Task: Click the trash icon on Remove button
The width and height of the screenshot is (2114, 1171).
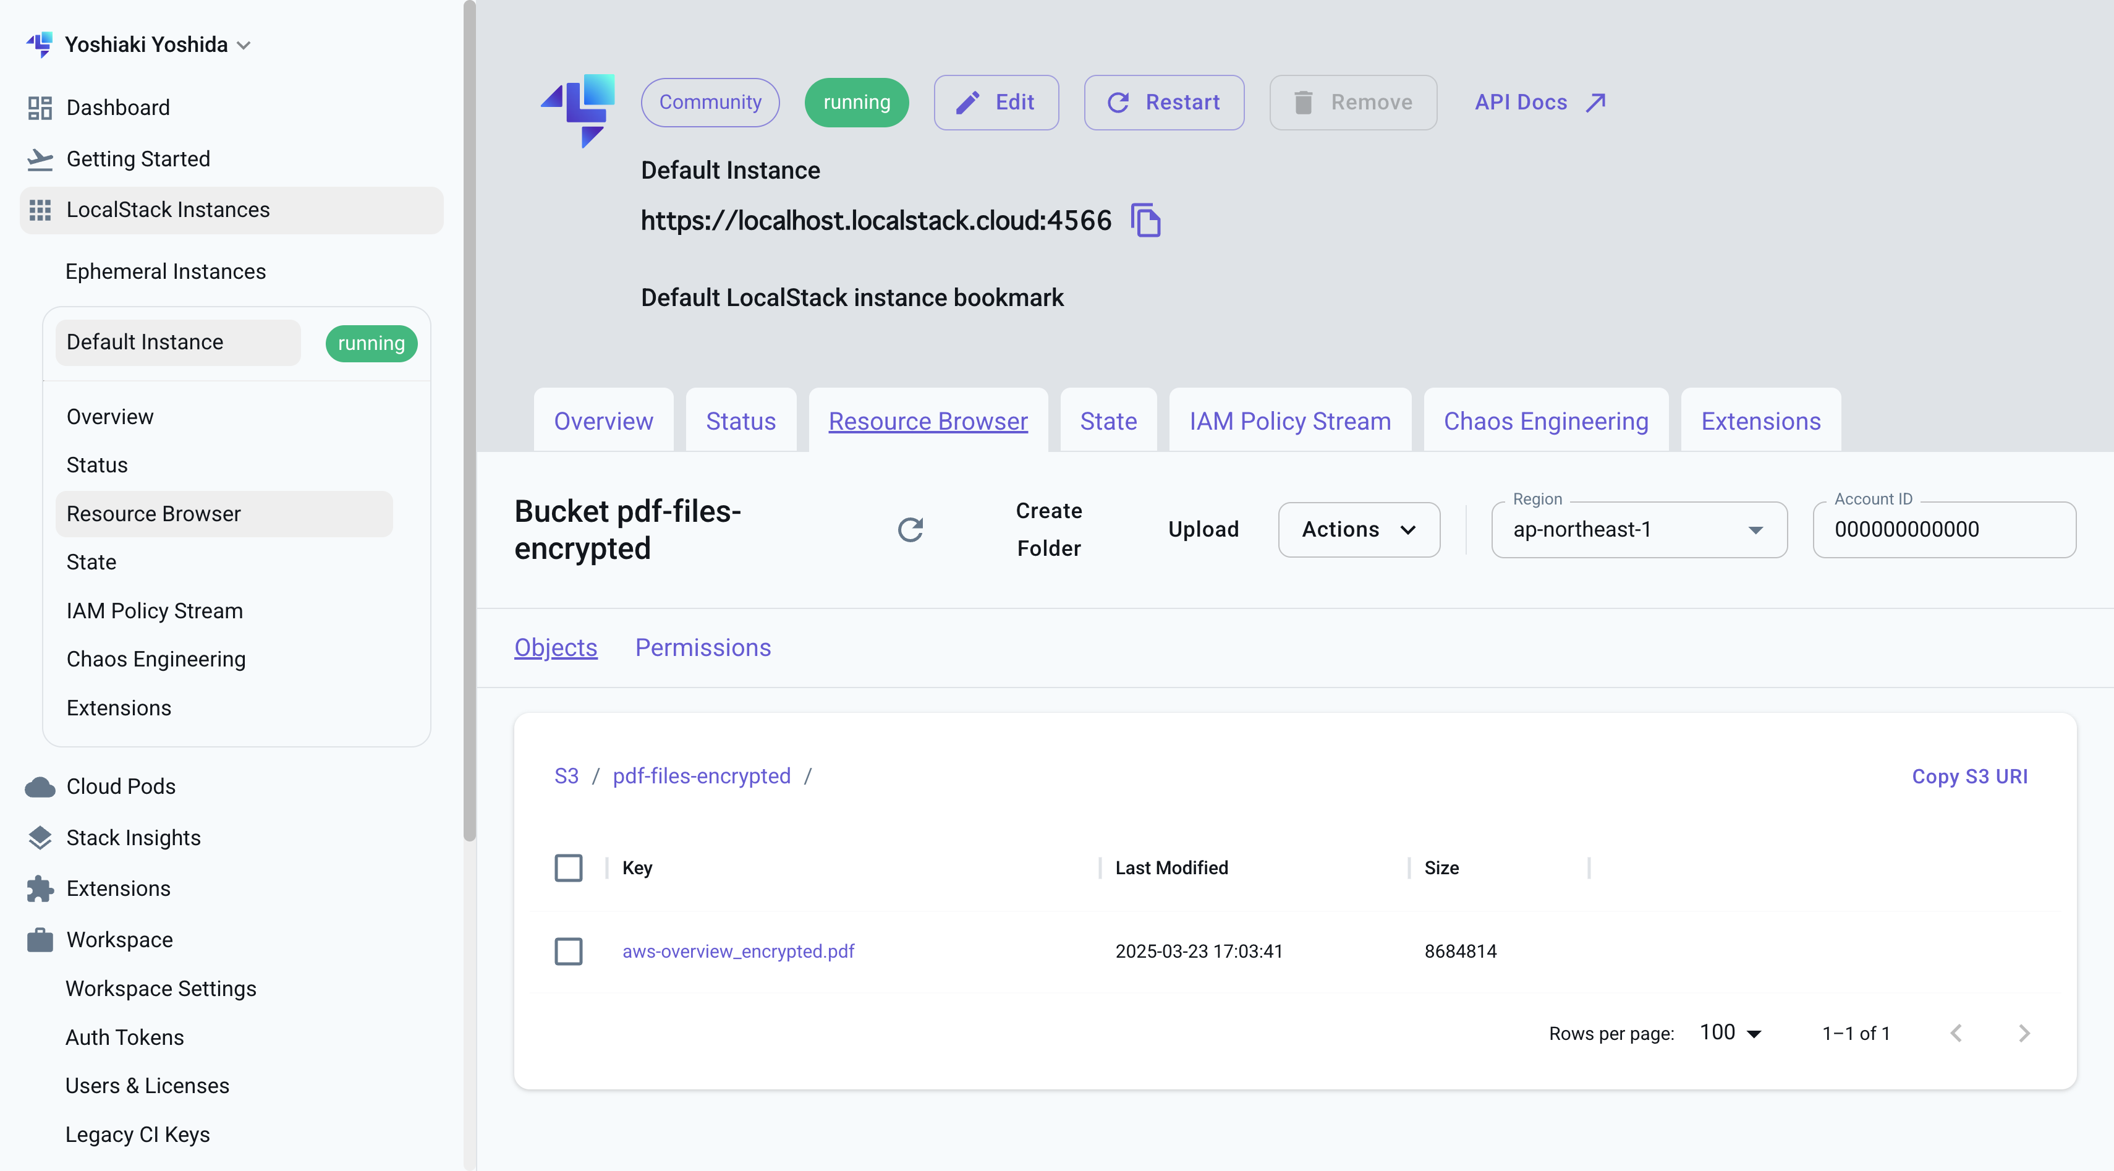Action: click(x=1303, y=103)
